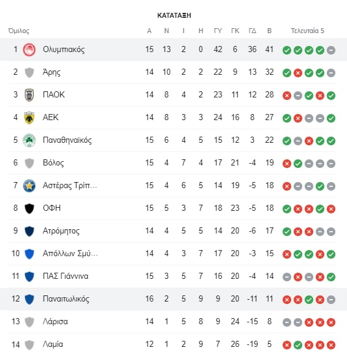Open the Βόλος team name
The height and width of the screenshot is (361, 347).
click(x=53, y=163)
